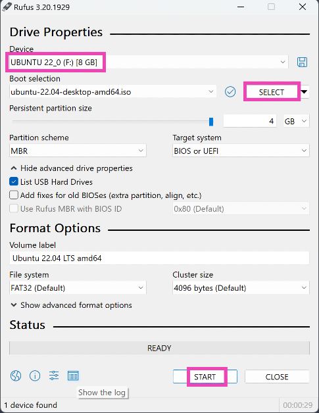Open the File system FAT32 dropdown
Viewport: 319px width, 413px height.
point(78,287)
